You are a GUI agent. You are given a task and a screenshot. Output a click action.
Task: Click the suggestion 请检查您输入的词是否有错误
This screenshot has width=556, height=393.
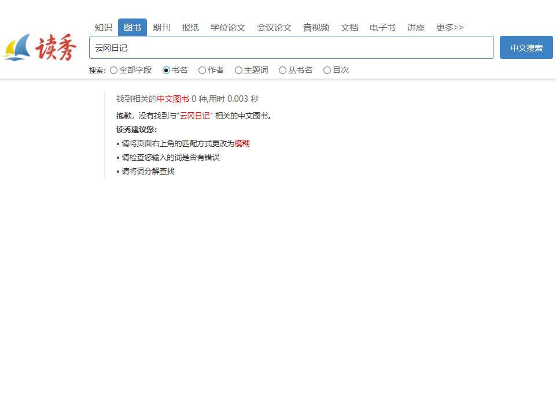171,157
